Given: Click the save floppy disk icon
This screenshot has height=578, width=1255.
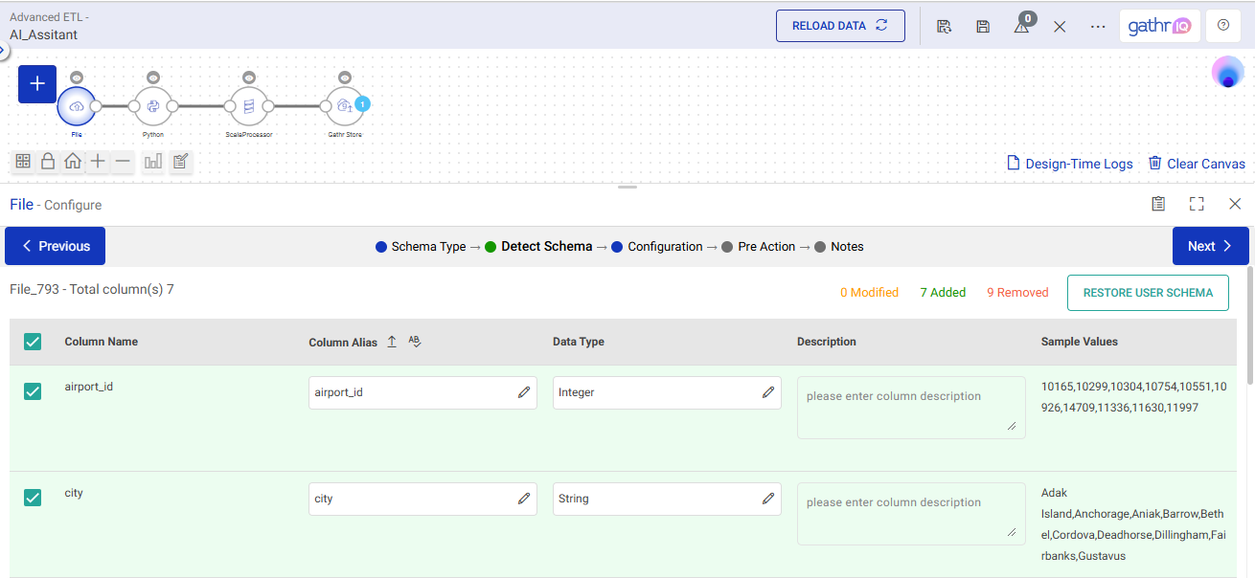Looking at the screenshot, I should [x=983, y=26].
